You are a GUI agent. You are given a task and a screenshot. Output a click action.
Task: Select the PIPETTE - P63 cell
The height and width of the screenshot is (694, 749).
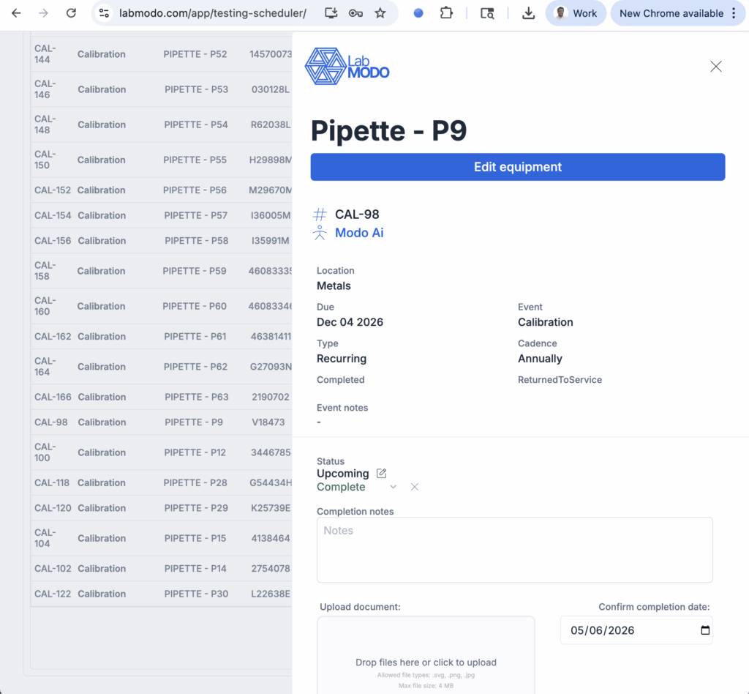[197, 397]
